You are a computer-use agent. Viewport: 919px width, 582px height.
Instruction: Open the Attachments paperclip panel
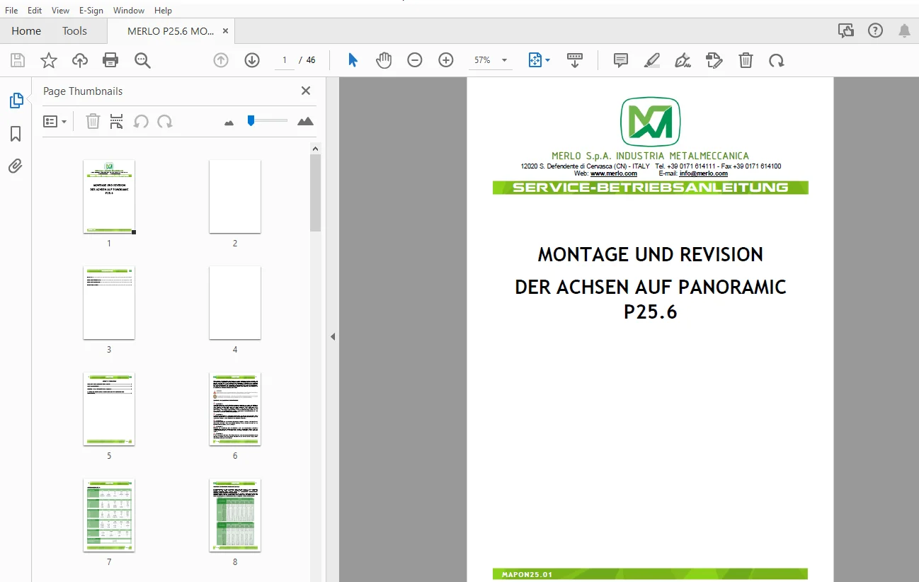pyautogui.click(x=16, y=166)
